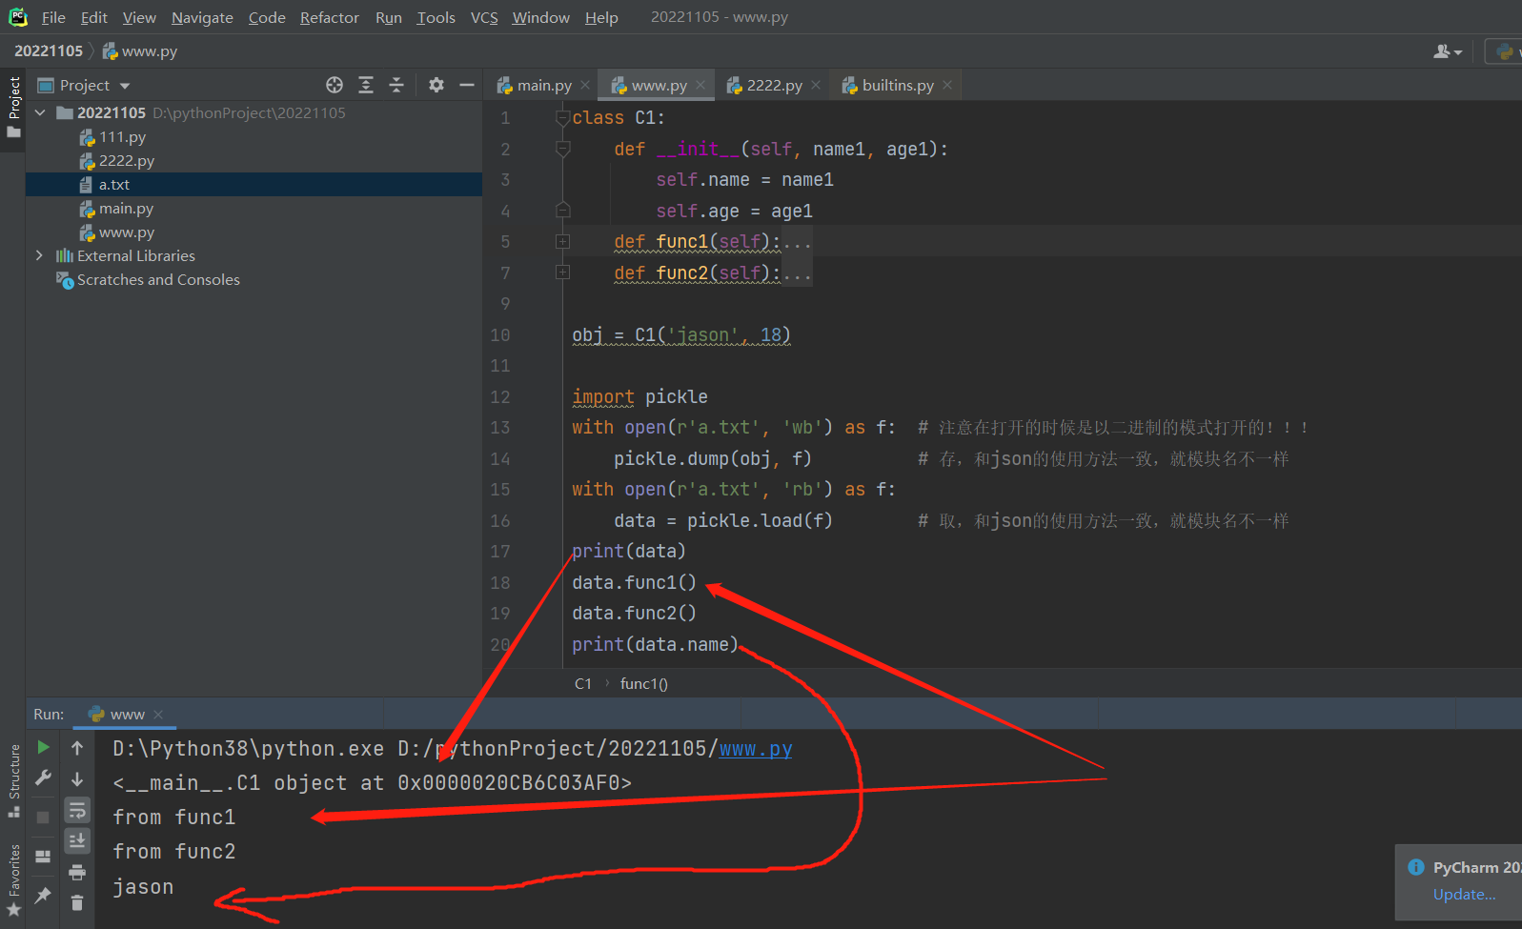Click 20221105 in the navigation breadcrumb
1522x929 pixels.
point(49,51)
